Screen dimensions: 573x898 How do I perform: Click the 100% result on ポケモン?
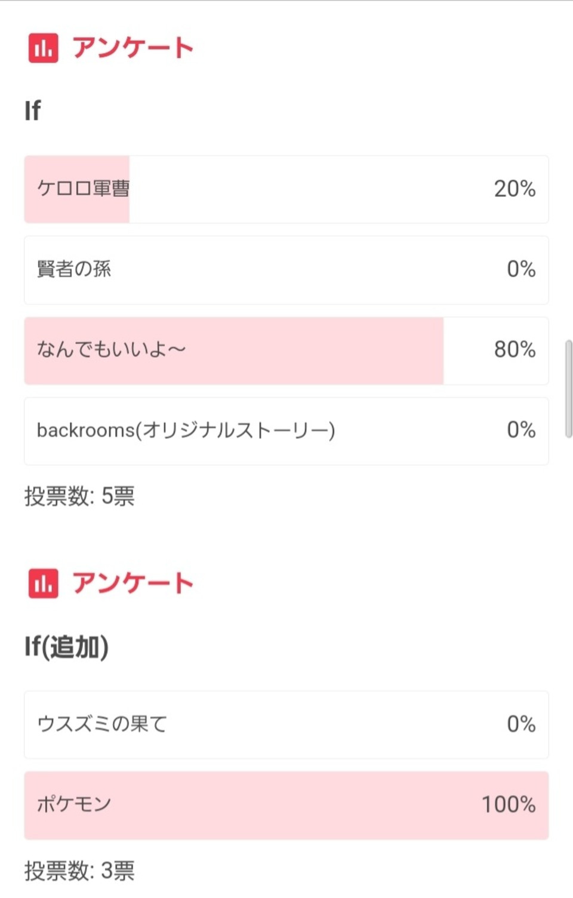pos(509,805)
